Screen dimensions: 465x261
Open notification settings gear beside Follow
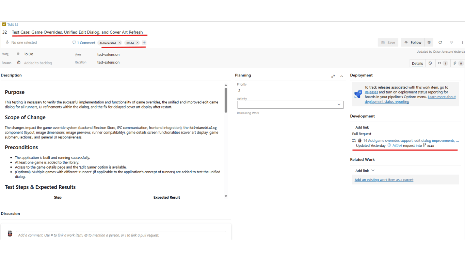(429, 42)
